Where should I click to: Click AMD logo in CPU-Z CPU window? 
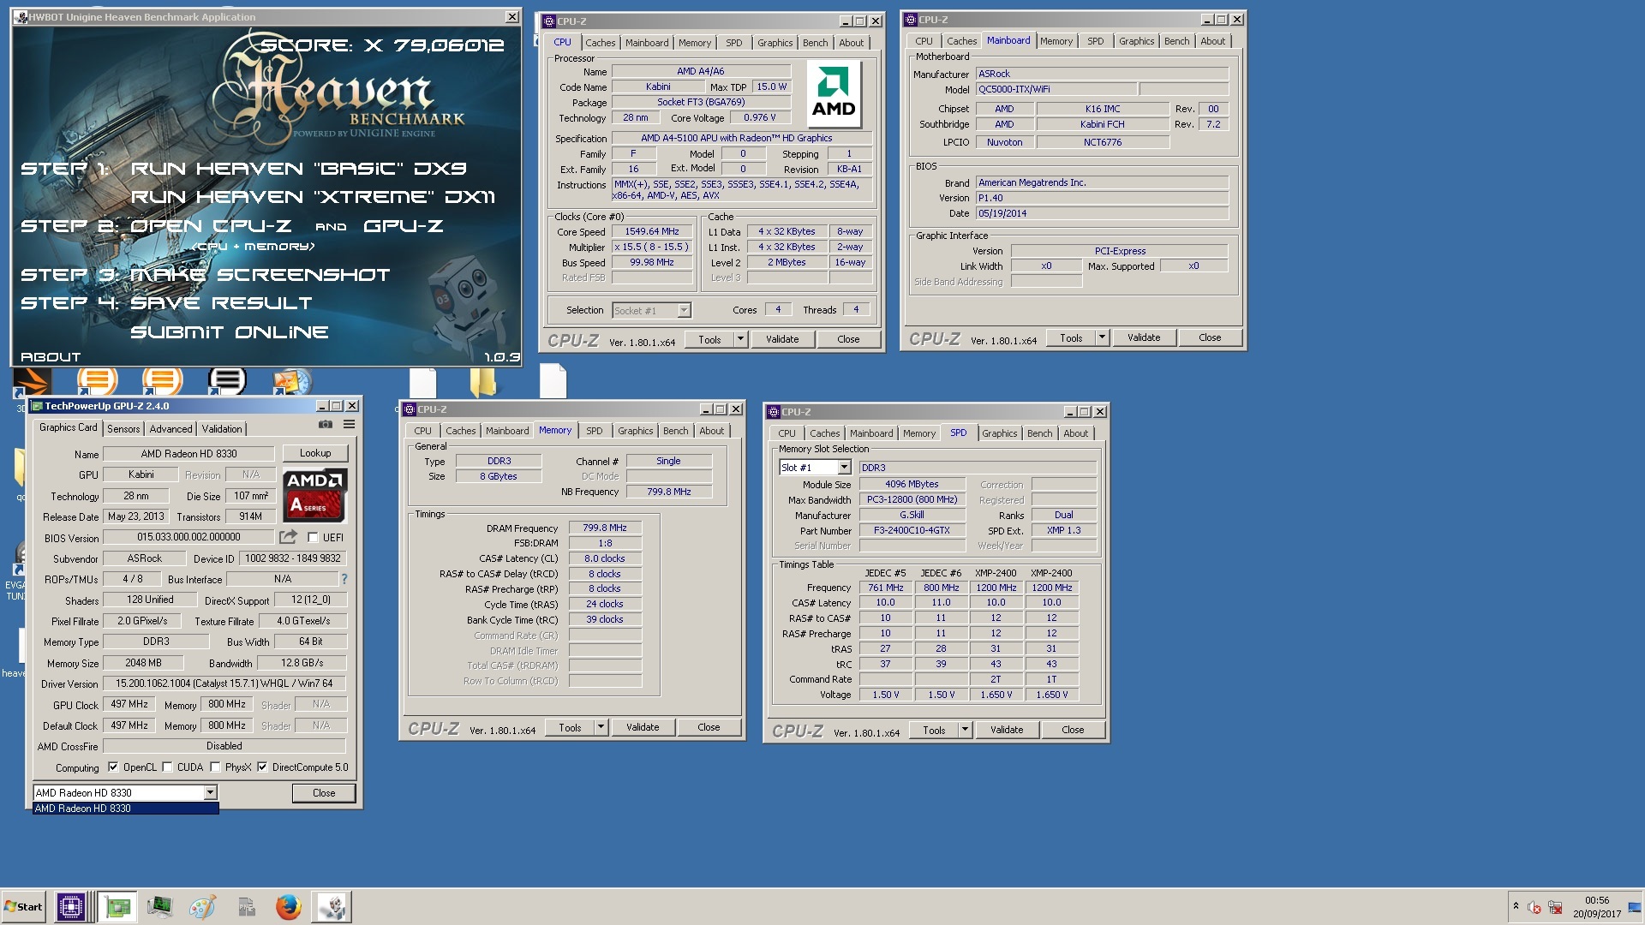coord(834,93)
